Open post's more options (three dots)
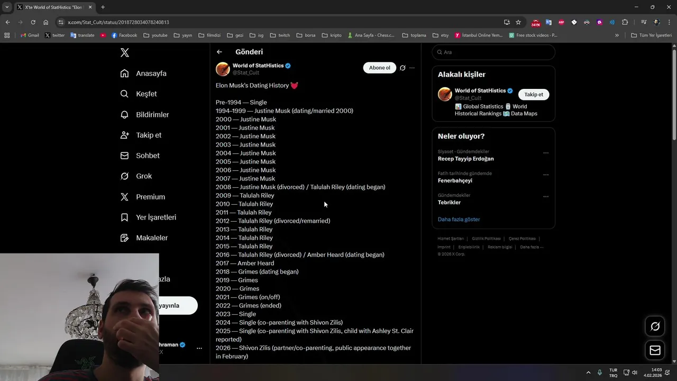The height and width of the screenshot is (381, 677). (412, 68)
